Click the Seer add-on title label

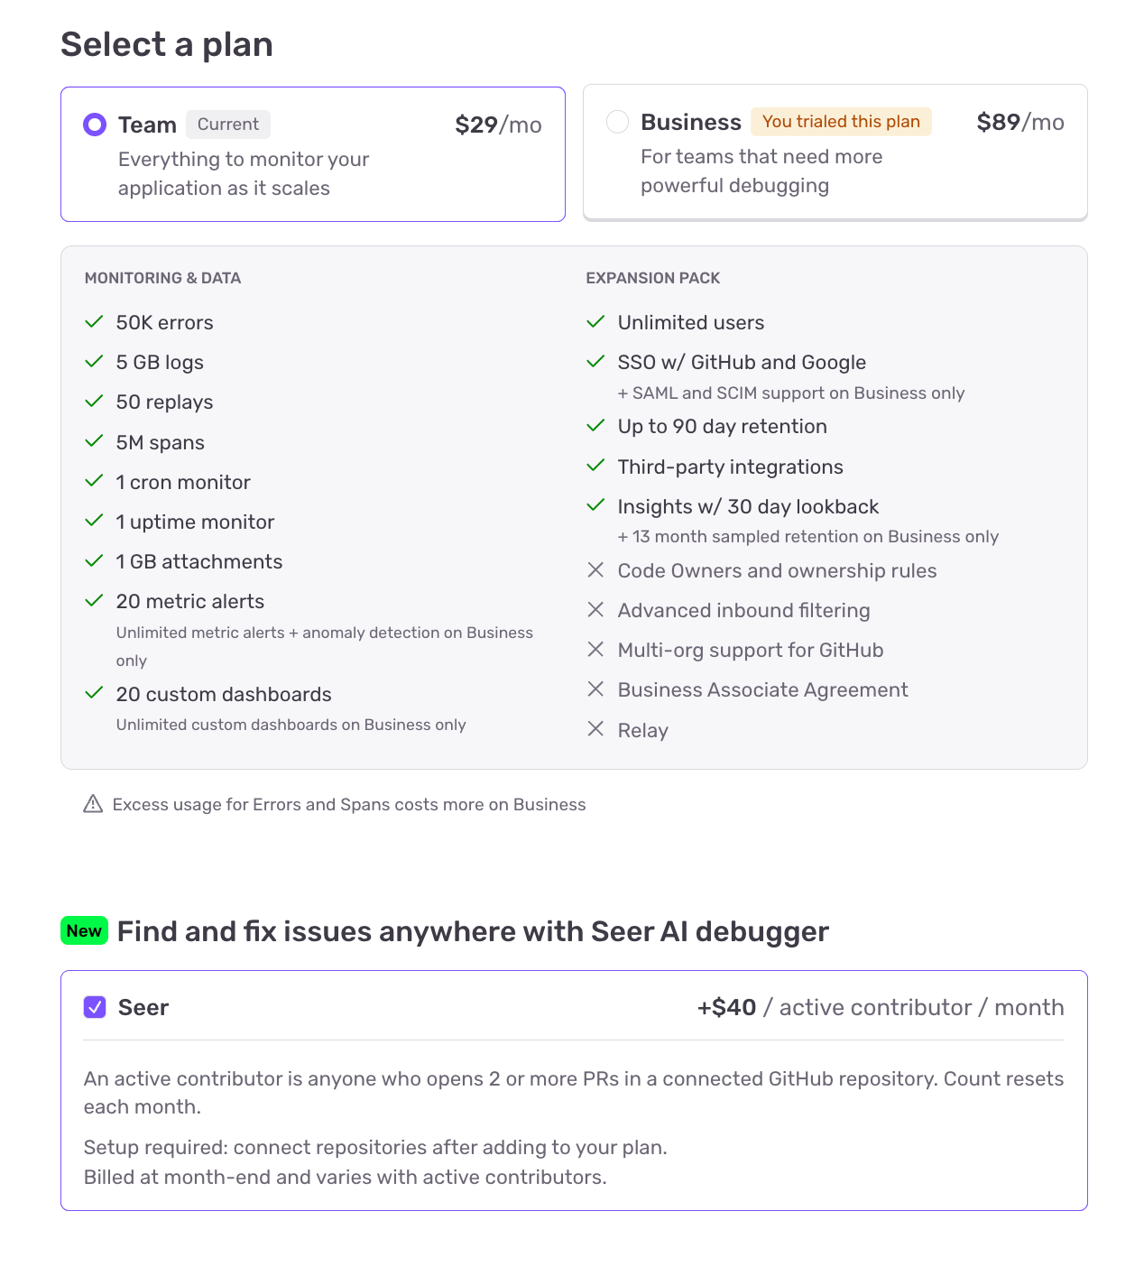tap(143, 1007)
